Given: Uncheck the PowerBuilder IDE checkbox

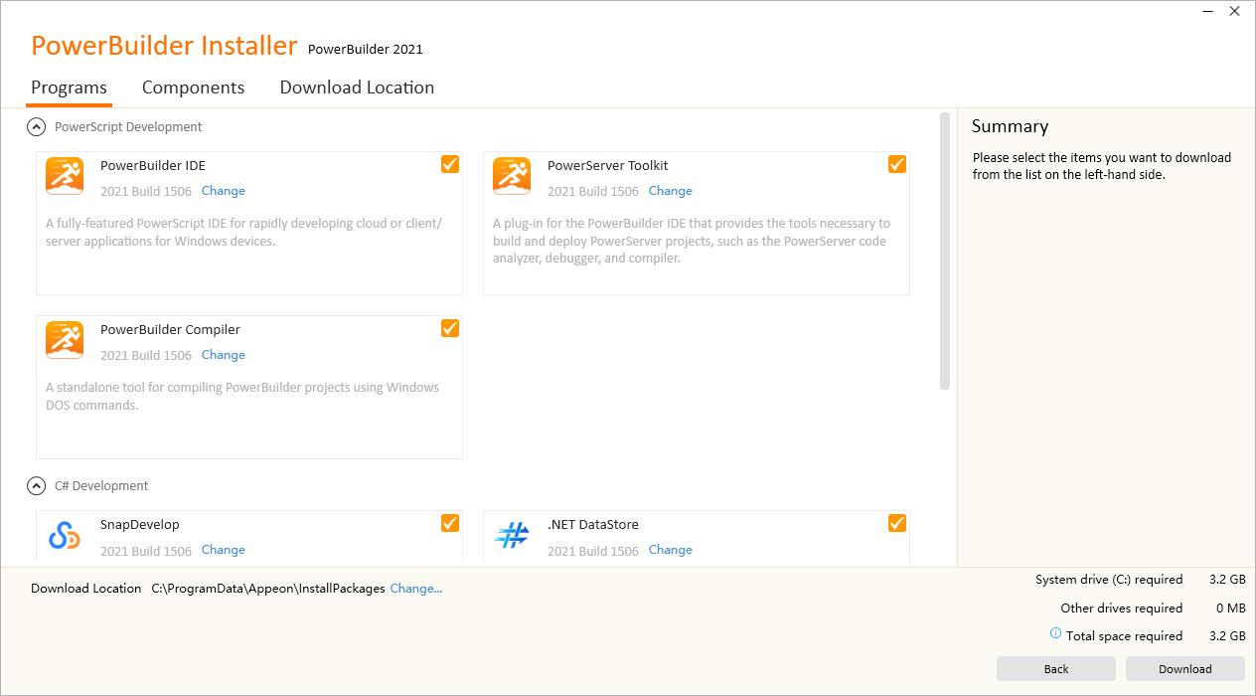Looking at the screenshot, I should click(450, 164).
